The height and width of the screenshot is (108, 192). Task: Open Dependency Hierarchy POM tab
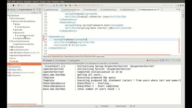[x=74, y=56]
